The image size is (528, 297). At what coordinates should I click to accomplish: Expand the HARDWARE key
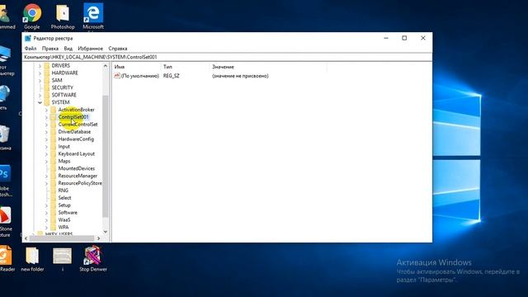pyautogui.click(x=40, y=73)
